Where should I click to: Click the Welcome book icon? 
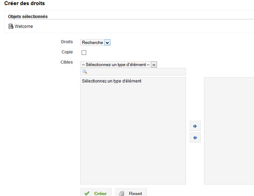(x=11, y=26)
